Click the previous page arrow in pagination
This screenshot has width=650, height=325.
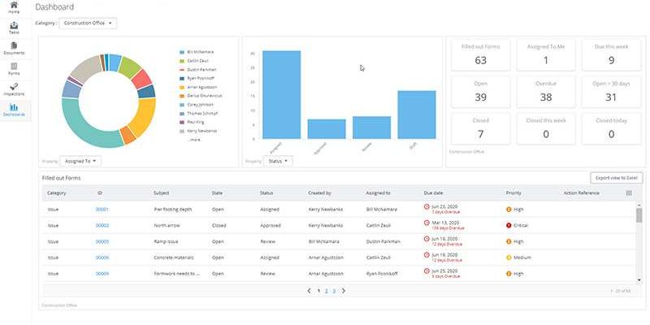(309, 290)
